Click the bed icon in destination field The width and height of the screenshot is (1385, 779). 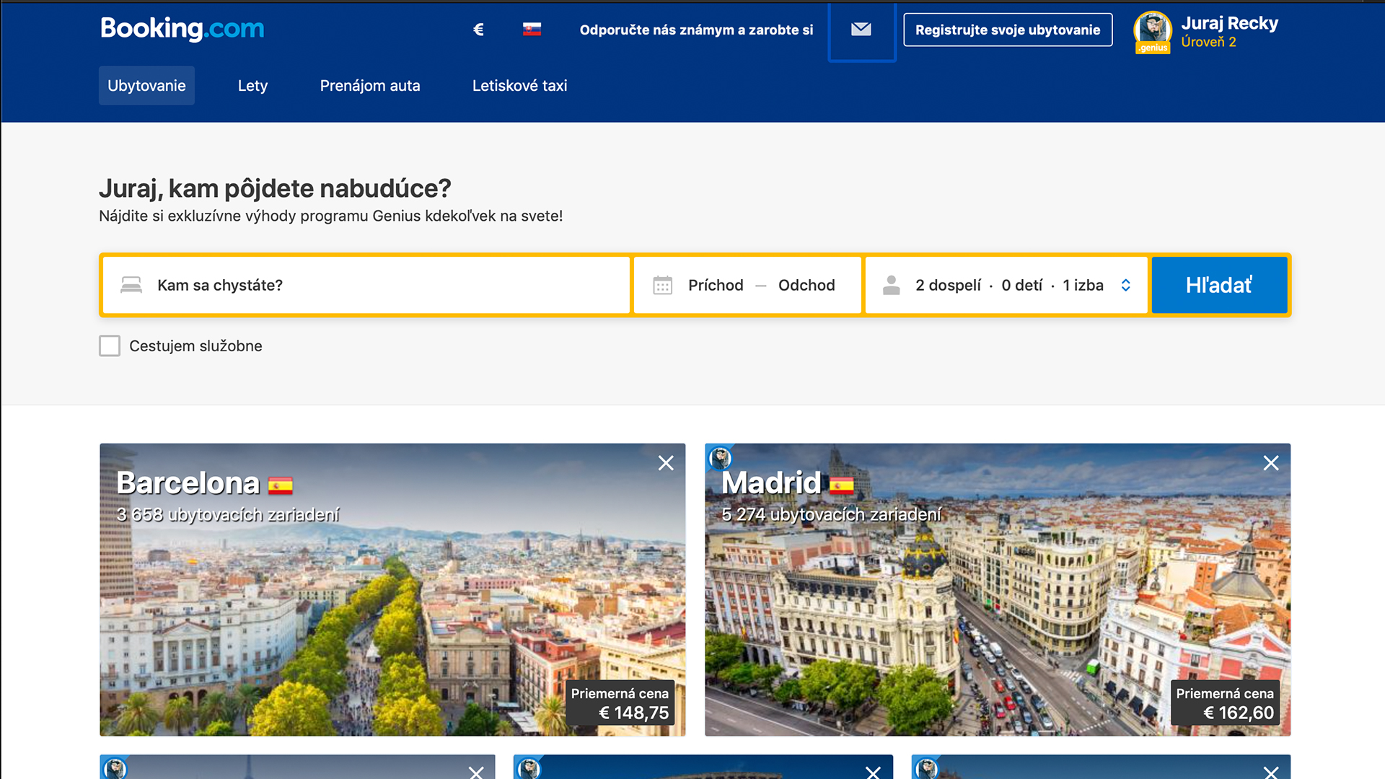(131, 285)
